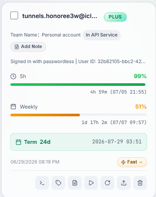Click the clock icon beside 5h
156x197 pixels.
click(13, 76)
